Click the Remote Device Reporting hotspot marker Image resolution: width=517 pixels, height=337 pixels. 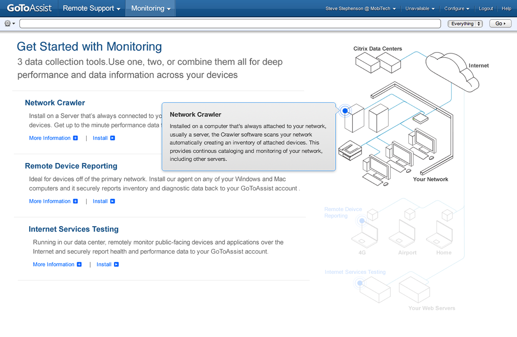(x=362, y=221)
